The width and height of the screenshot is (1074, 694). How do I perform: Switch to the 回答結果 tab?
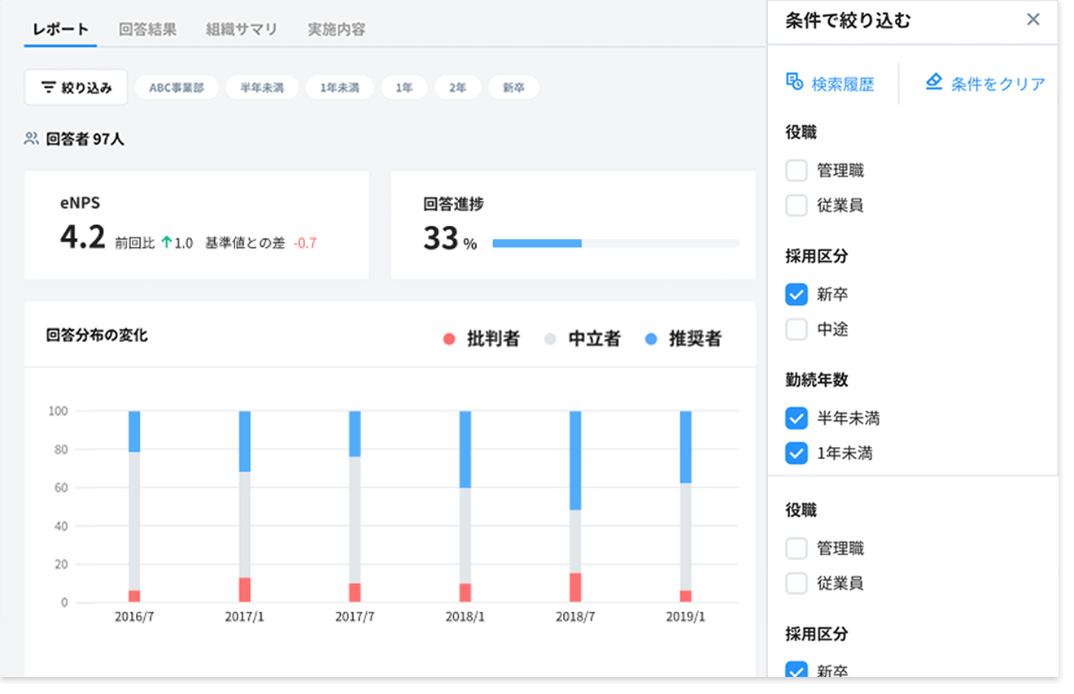(x=147, y=29)
